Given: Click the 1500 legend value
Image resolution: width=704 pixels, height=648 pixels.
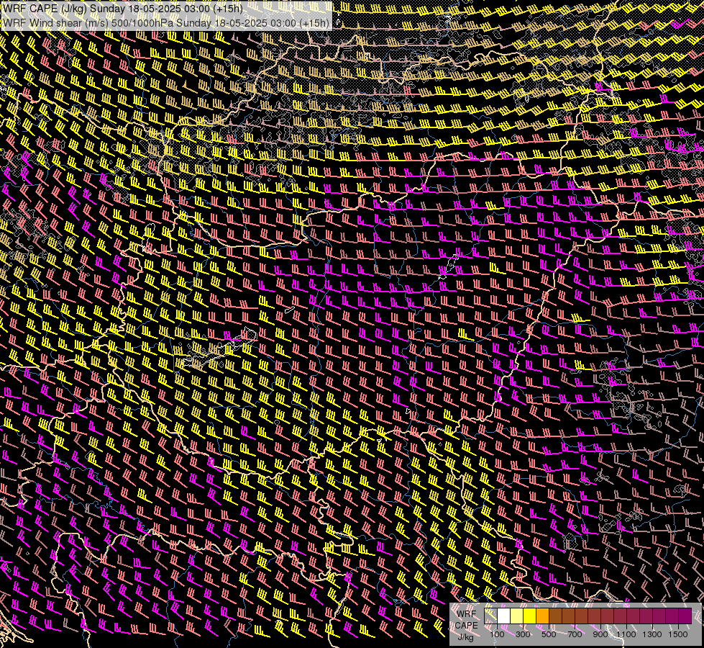Looking at the screenshot, I should tap(678, 634).
